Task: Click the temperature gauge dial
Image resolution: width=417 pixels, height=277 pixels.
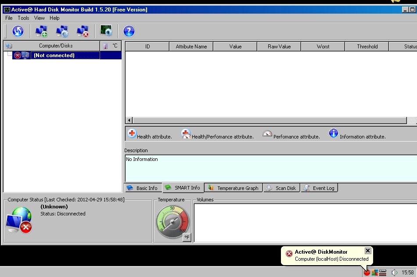Action: pos(173,222)
